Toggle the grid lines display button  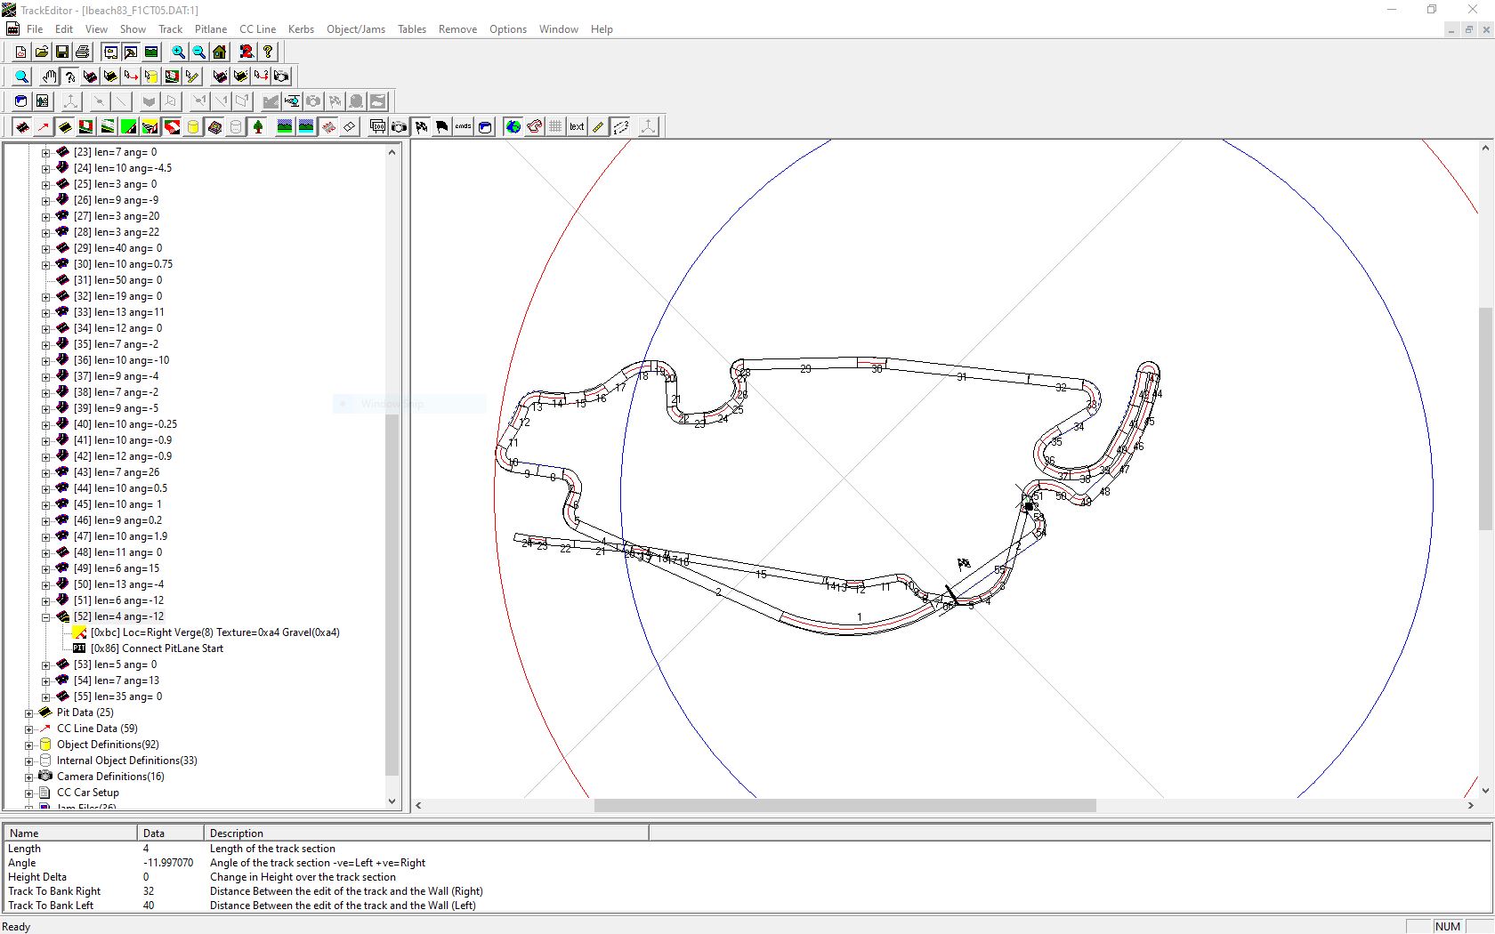555,127
